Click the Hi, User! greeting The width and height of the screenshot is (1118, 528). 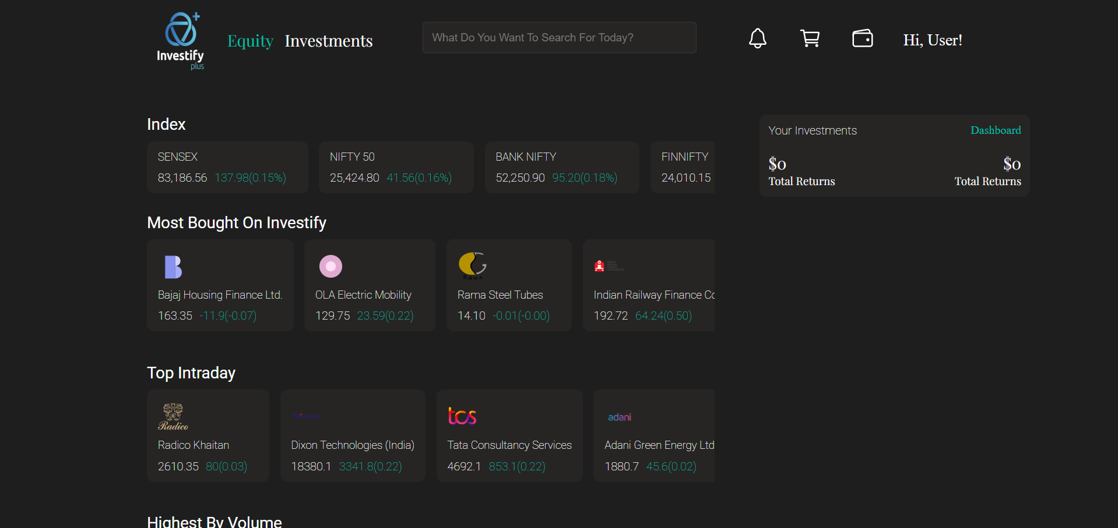[932, 40]
